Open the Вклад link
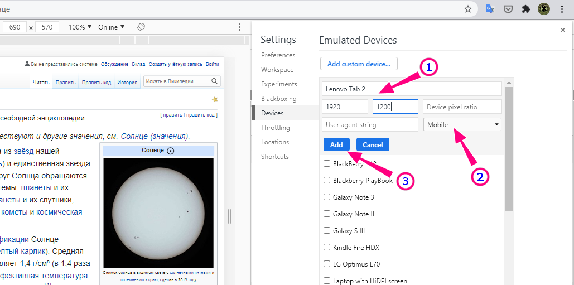 (138, 64)
